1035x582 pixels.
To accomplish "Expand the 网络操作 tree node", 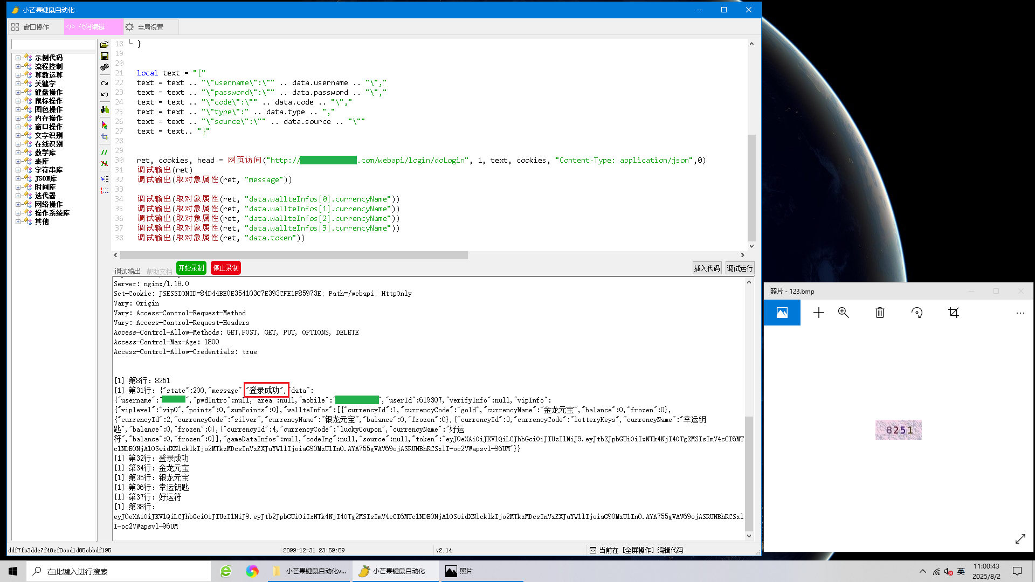I will tap(18, 204).
